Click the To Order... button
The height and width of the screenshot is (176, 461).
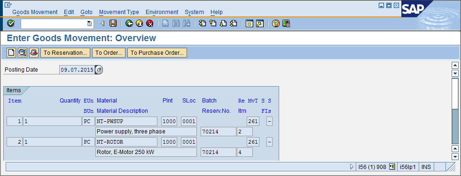109,53
